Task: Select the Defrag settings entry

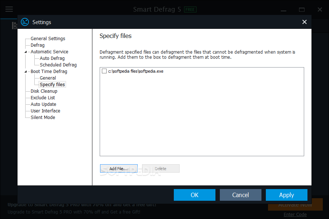Action: pyautogui.click(x=38, y=45)
